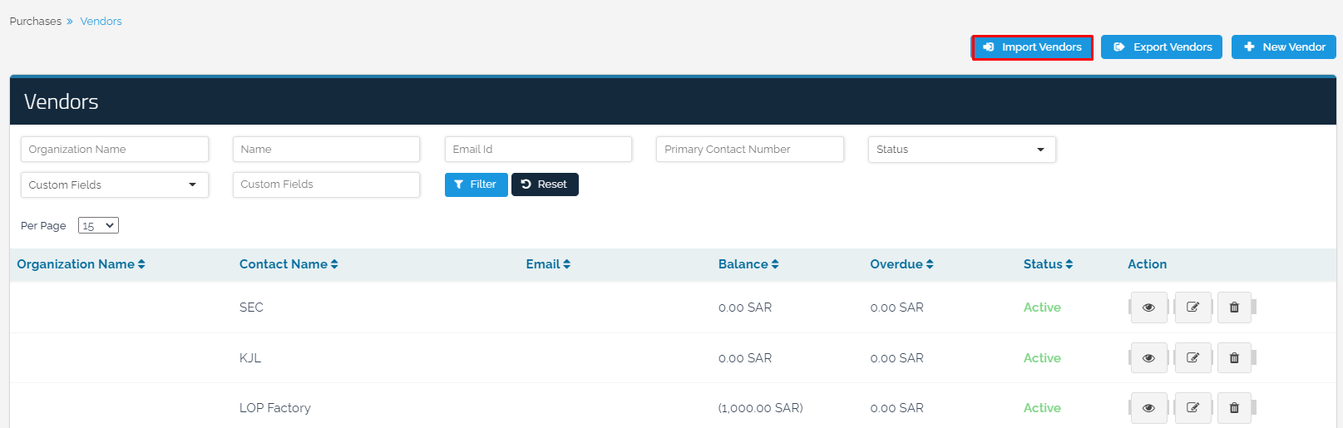View KJL vendor details with eye icon
Screen dimensions: 1343x428
1148,358
